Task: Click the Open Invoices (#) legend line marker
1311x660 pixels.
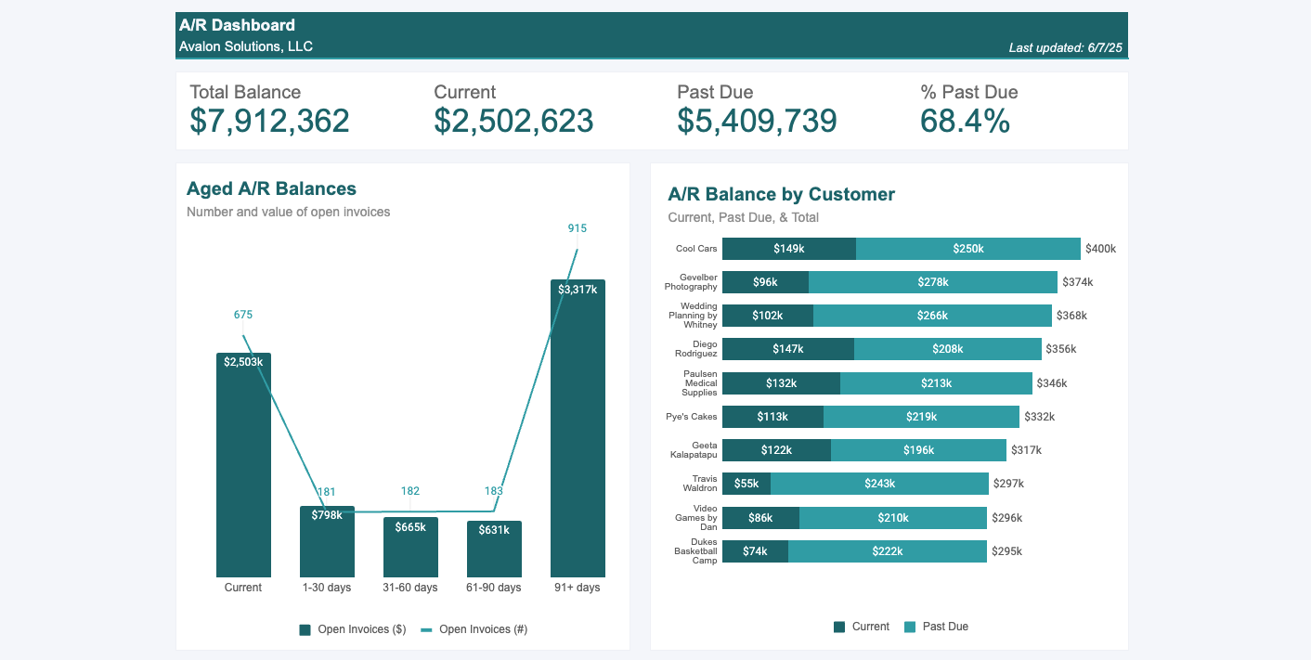Action: [426, 629]
